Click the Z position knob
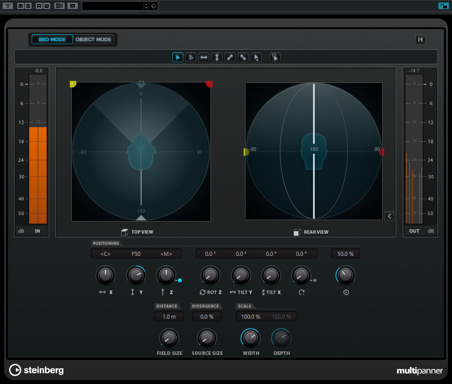The height and width of the screenshot is (384, 452). coord(166,275)
